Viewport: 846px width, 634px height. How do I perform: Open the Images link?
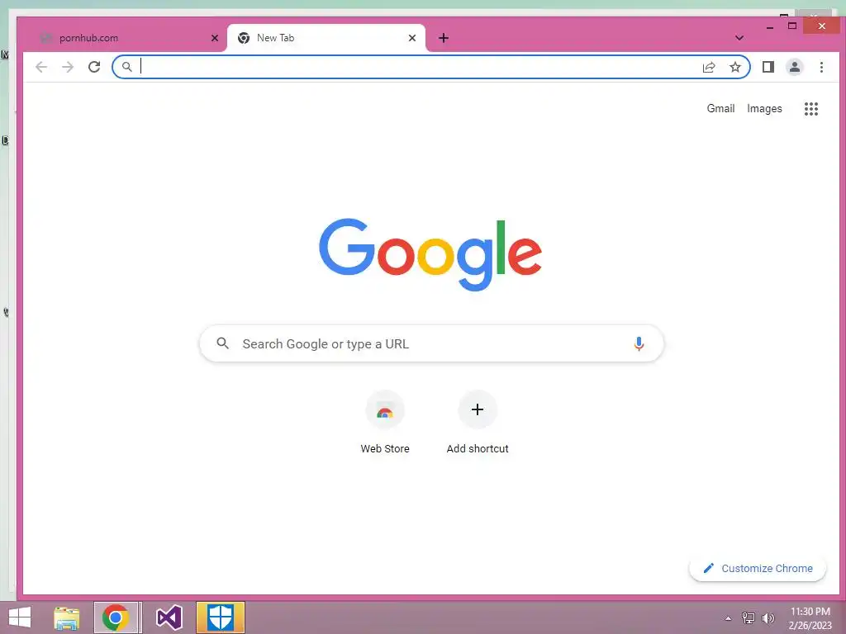click(x=764, y=108)
